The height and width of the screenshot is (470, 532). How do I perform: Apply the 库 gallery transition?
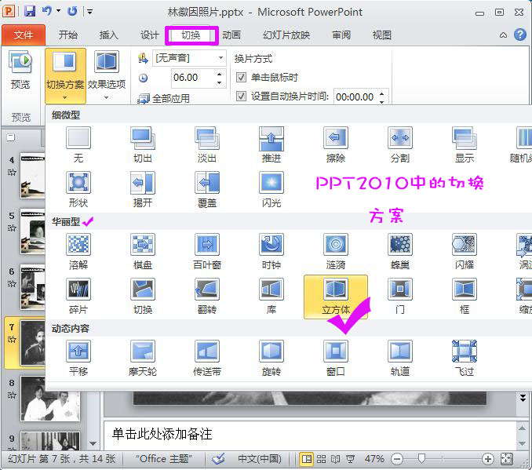coord(271,297)
